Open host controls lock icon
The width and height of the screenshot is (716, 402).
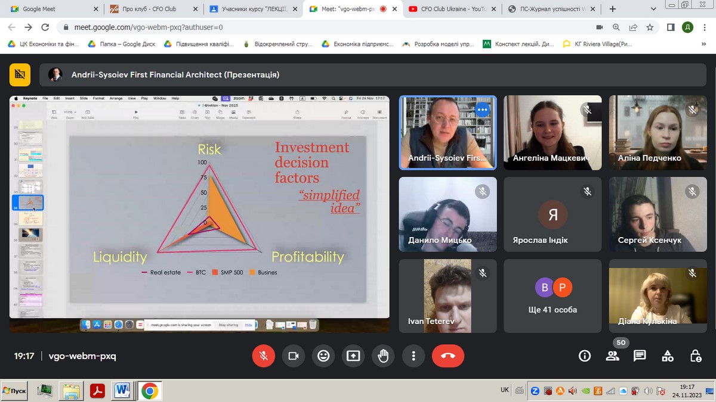(x=695, y=356)
